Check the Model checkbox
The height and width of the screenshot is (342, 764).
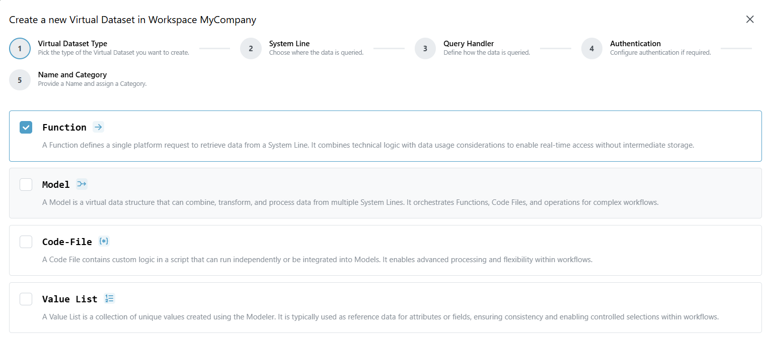click(26, 185)
